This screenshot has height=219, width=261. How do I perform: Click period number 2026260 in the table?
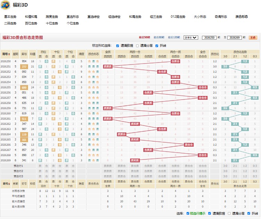tap(6, 114)
